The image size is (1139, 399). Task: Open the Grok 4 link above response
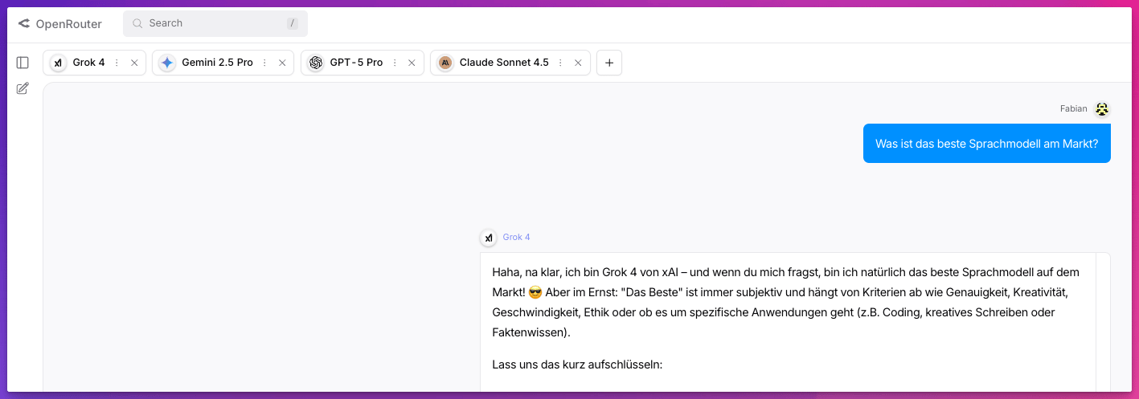point(516,238)
